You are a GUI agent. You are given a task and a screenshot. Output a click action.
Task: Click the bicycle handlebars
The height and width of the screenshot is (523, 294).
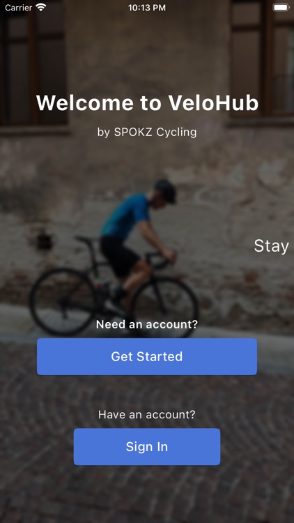pos(160,260)
